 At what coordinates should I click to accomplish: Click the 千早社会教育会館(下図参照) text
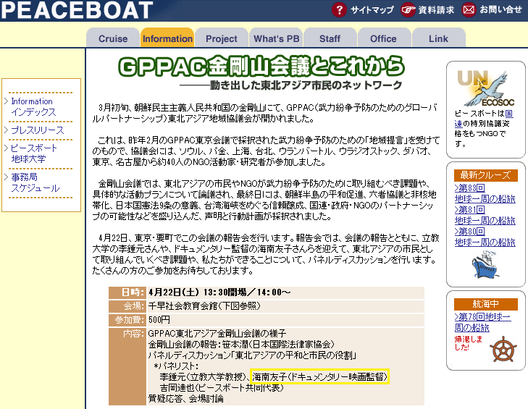click(x=204, y=305)
